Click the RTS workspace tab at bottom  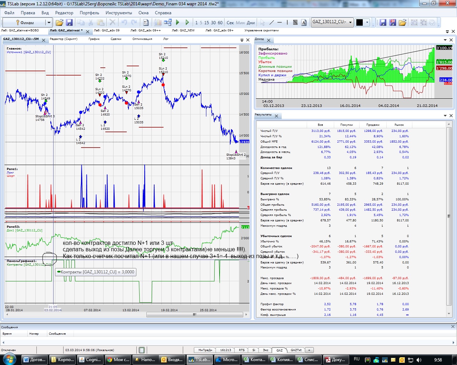[x=242, y=350]
